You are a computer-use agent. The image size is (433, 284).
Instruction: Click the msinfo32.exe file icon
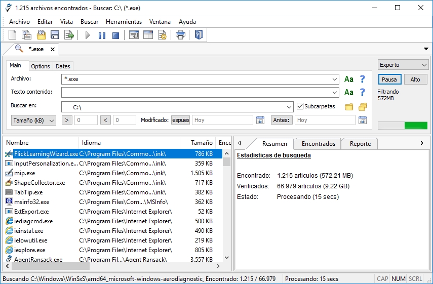pyautogui.click(x=9, y=202)
